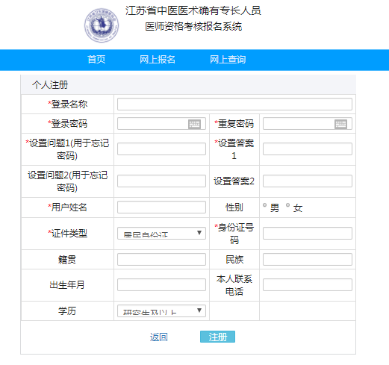Open virtual keyboard in 重复密码 field
Image resolution: width=389 pixels, height=365 pixels.
click(340, 124)
